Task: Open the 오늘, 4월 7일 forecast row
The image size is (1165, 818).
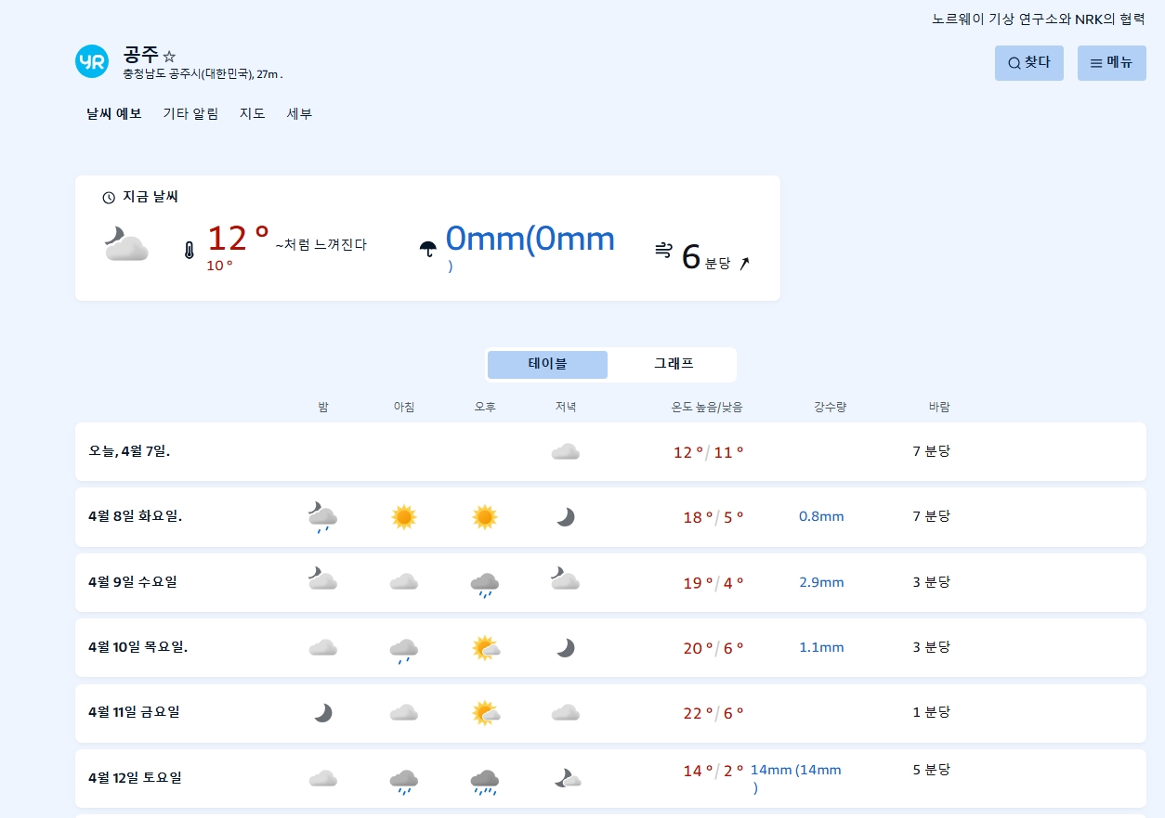Action: click(x=610, y=451)
